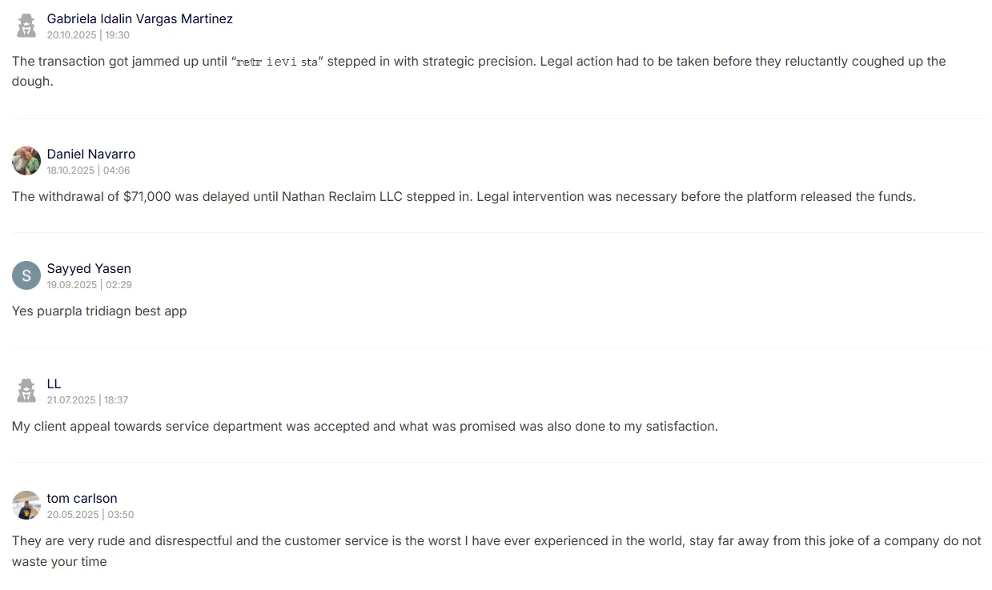This screenshot has width=992, height=590.
Task: Open the reviewer name tom carlson
Action: pyautogui.click(x=82, y=498)
